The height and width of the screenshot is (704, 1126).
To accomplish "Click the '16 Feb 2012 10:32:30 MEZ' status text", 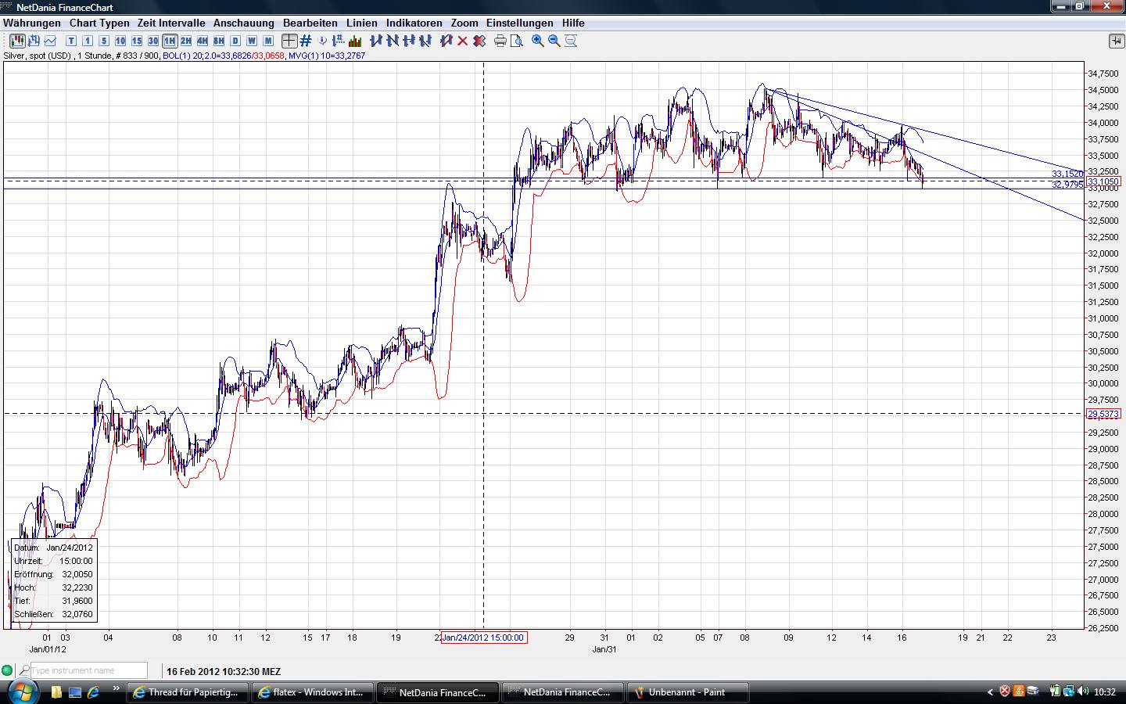I will (x=224, y=671).
